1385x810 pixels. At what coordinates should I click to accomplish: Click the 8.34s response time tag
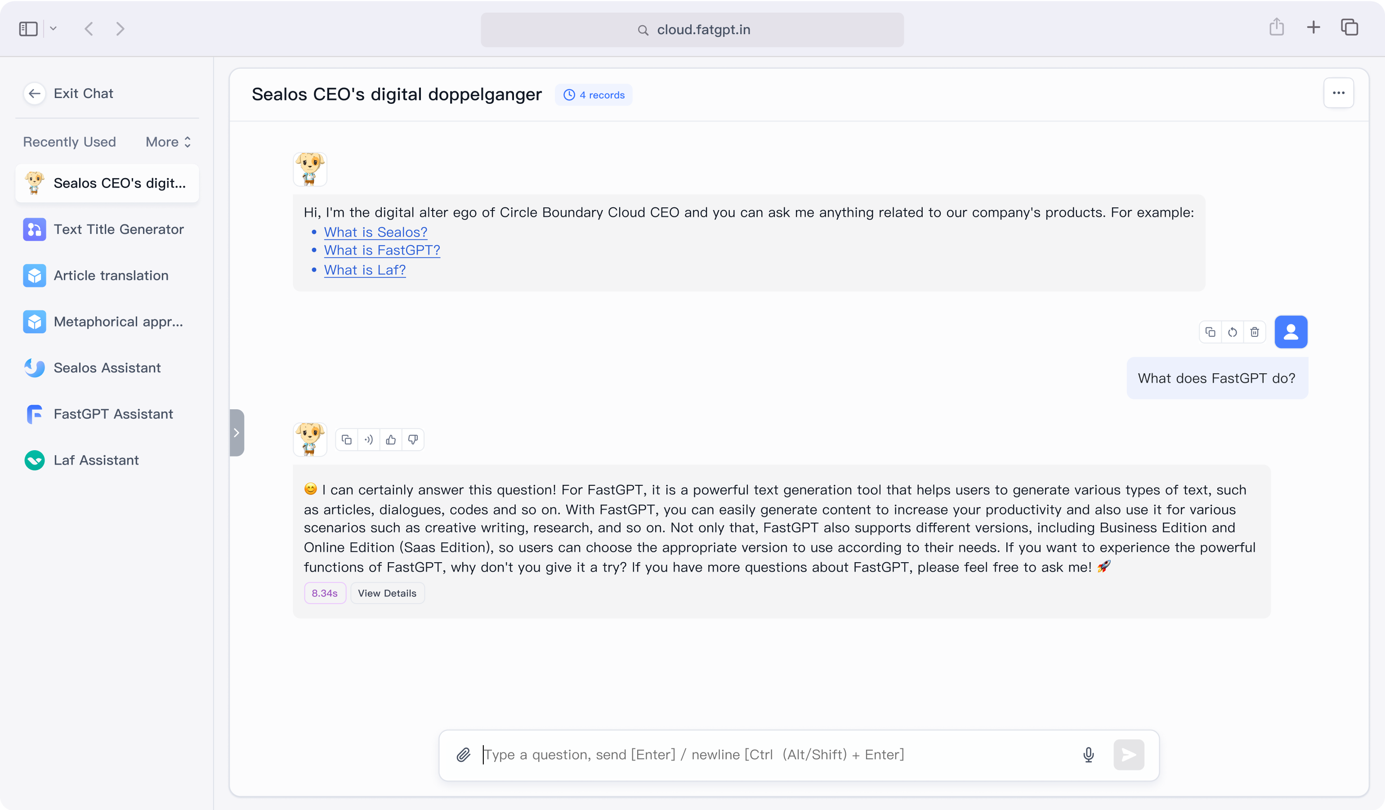pyautogui.click(x=325, y=593)
